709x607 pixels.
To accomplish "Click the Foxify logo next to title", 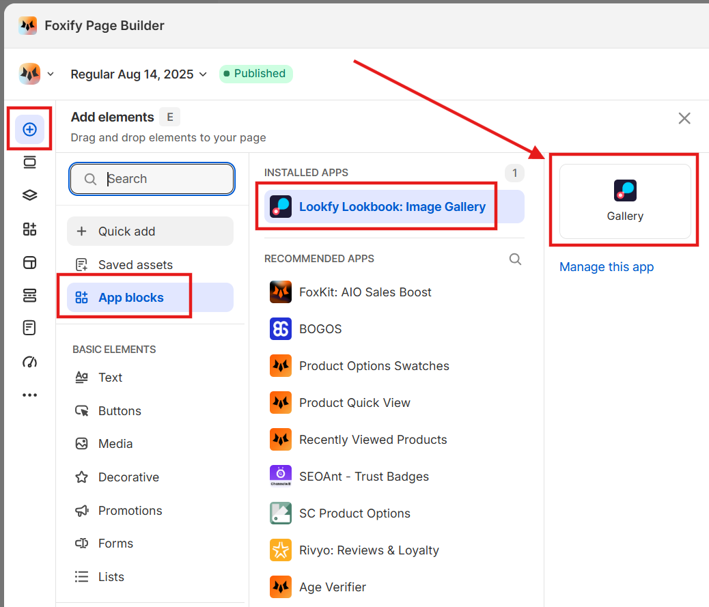I will point(28,26).
